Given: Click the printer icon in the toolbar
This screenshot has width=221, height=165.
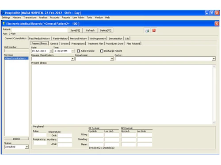Looking at the screenshot, I should click(x=147, y=30).
